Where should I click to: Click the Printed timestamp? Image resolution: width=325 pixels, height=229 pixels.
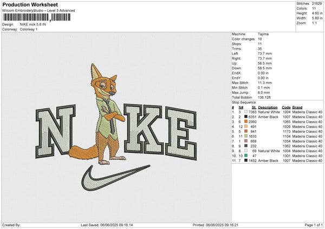tap(216, 225)
